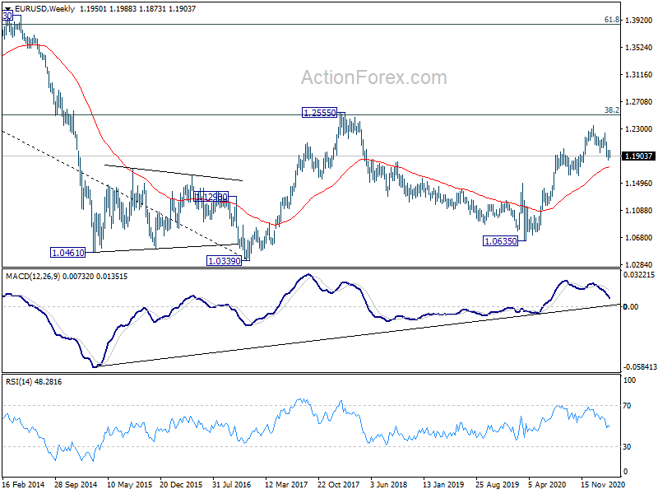
Task: Click the 5 Apr 2020 date label
Action: (x=548, y=485)
